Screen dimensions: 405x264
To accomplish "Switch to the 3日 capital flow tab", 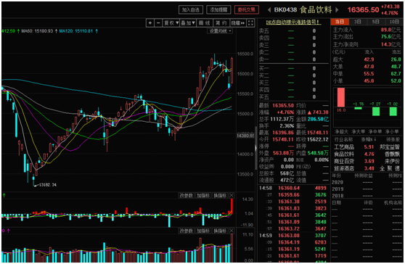I will [358, 22].
